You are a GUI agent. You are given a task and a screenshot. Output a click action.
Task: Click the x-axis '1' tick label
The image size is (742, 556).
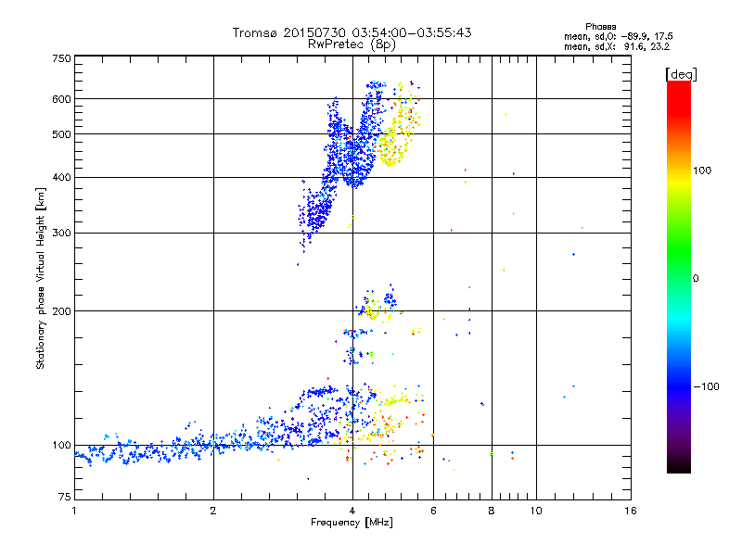point(74,511)
